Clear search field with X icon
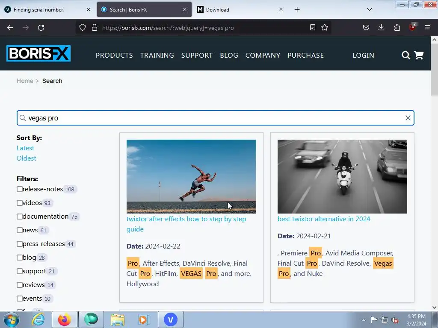 (408, 118)
